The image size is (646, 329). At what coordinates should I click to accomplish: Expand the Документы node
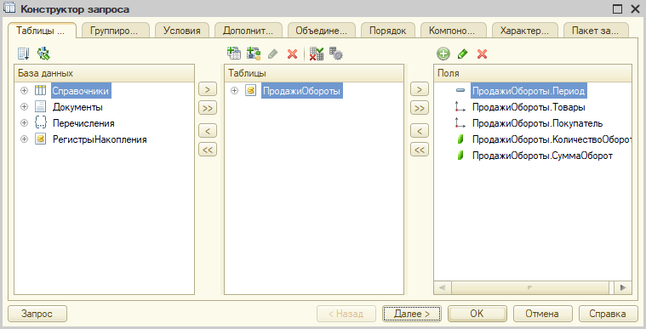25,107
